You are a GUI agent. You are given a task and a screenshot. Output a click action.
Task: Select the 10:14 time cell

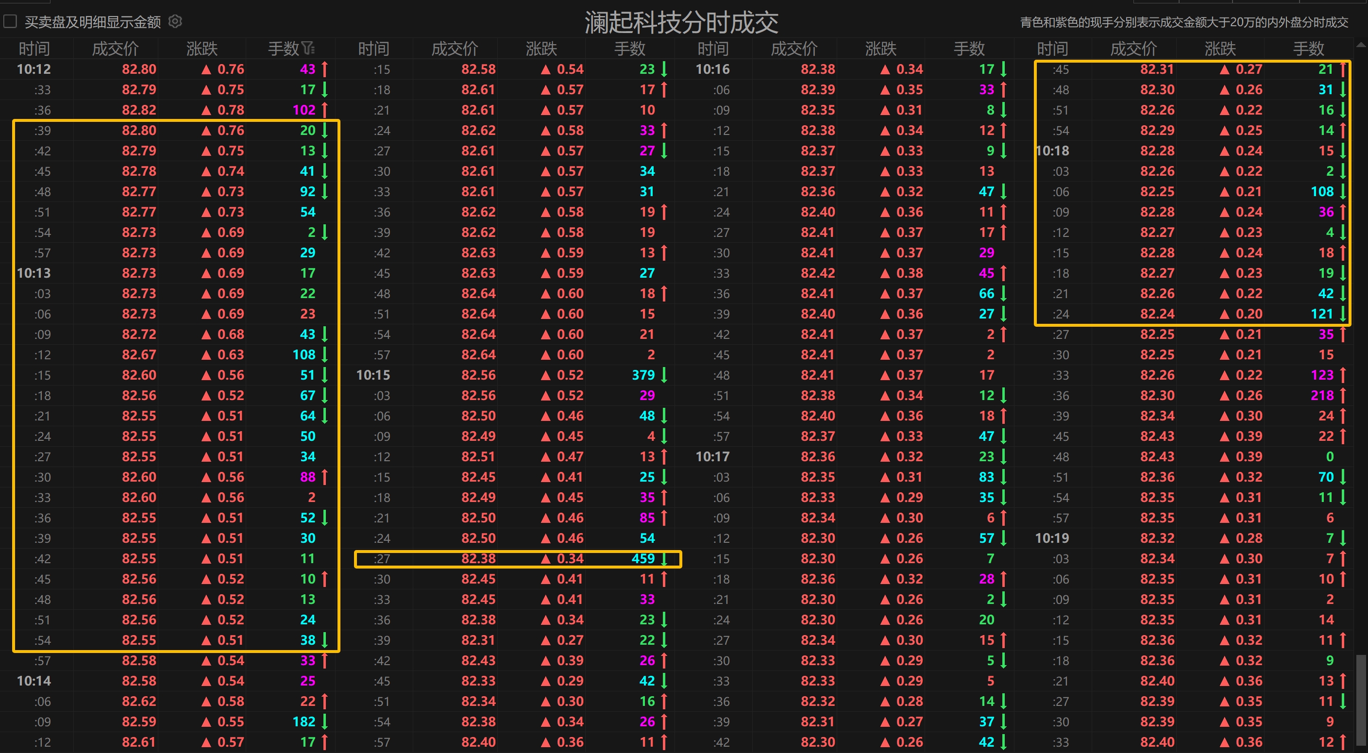tap(34, 681)
